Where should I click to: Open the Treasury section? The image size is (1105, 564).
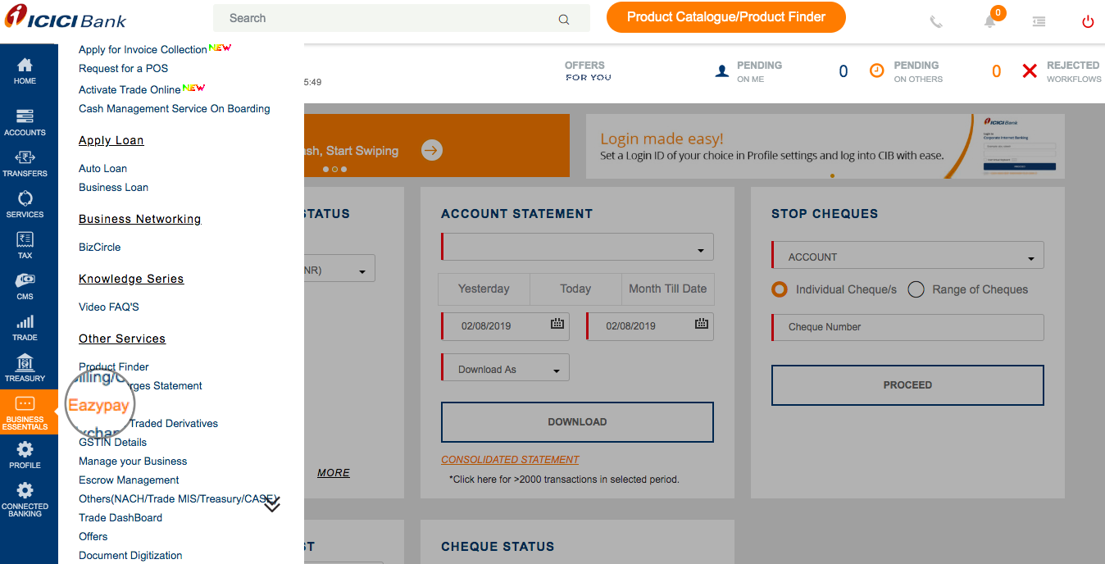[x=25, y=368]
